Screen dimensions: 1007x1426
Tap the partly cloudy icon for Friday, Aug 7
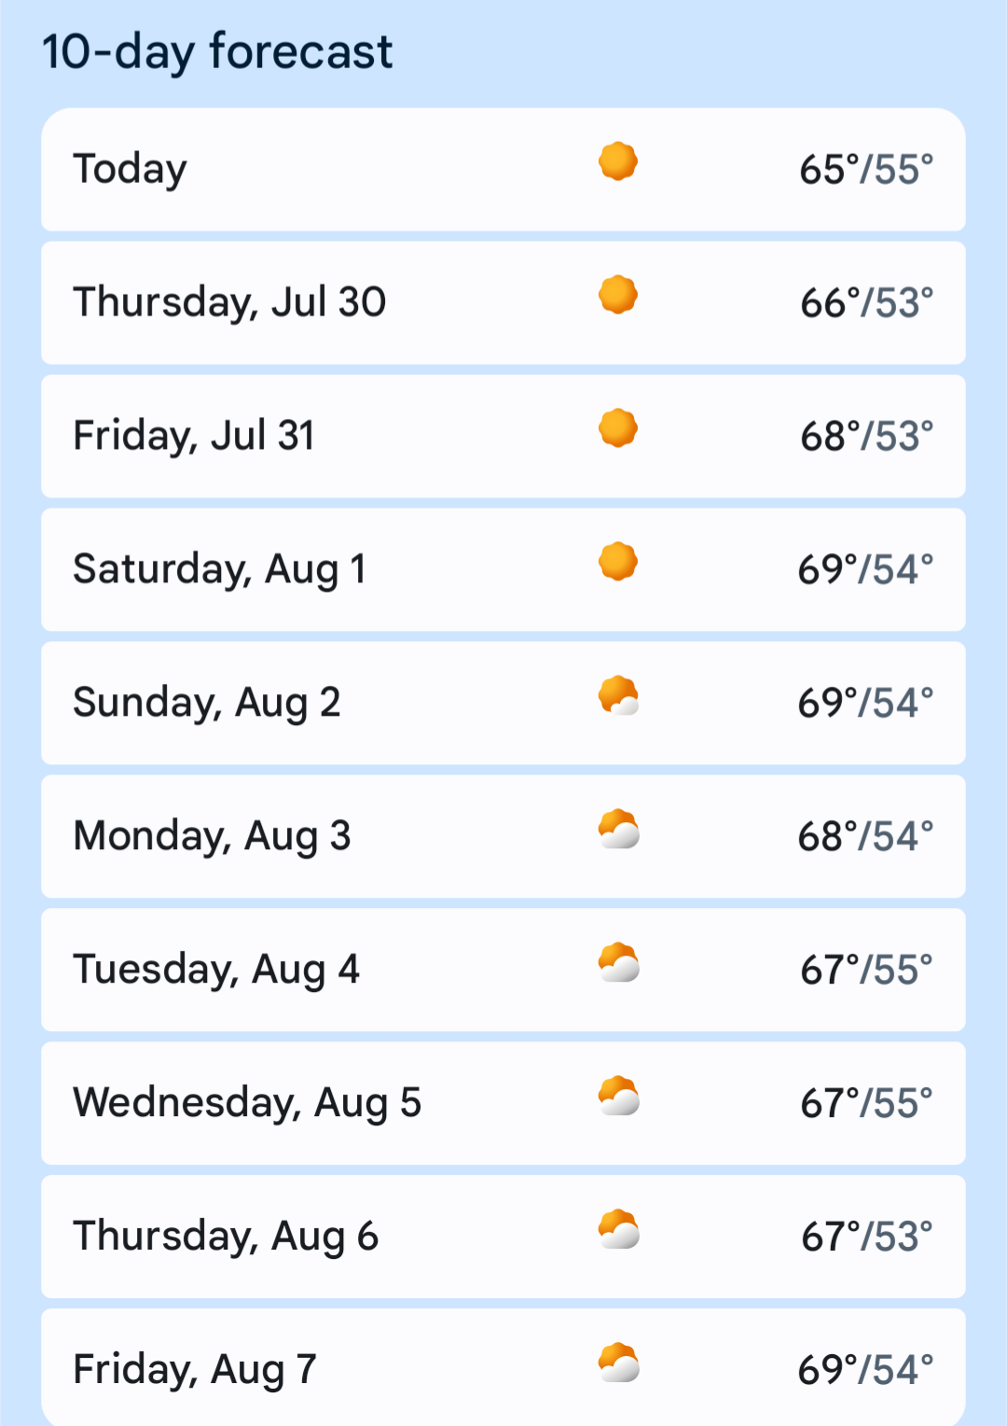619,1363
